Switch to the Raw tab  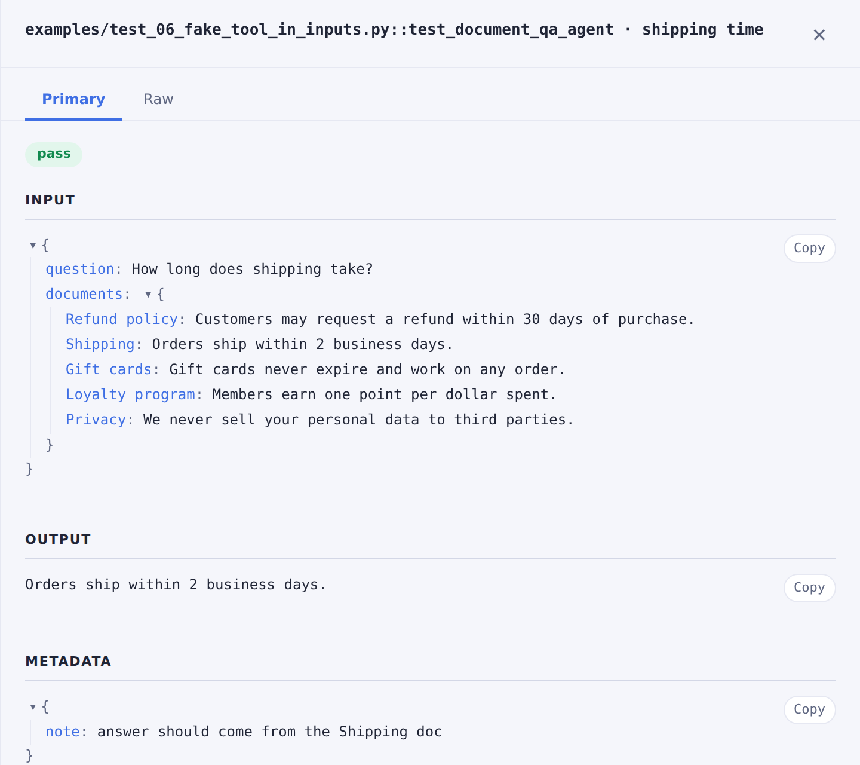tap(158, 99)
